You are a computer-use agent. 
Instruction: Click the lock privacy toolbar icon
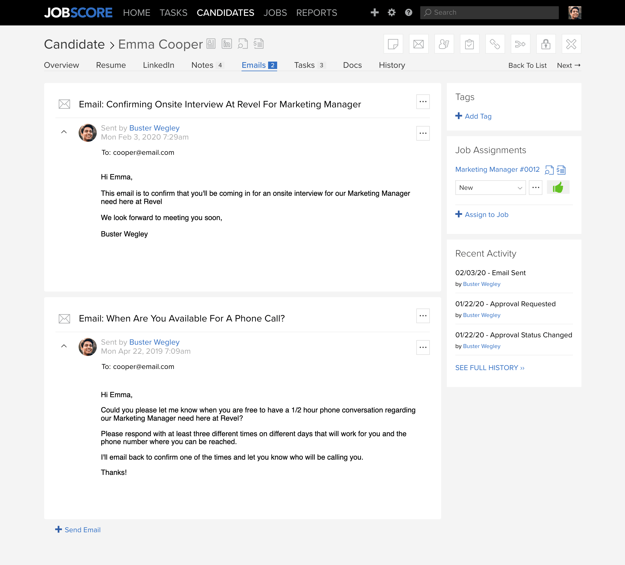tap(546, 44)
